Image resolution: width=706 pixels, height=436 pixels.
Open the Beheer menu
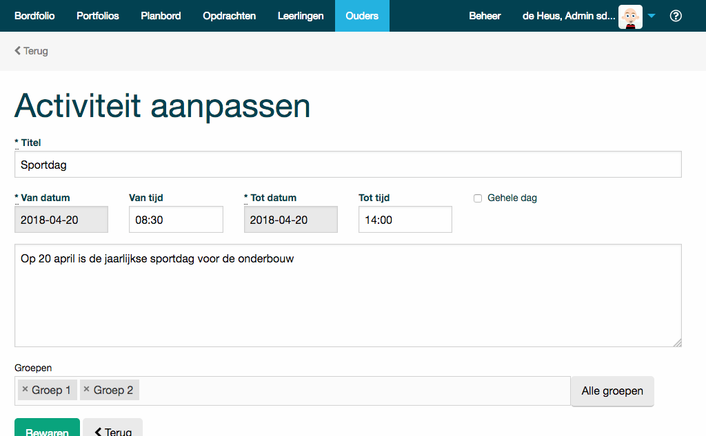[485, 16]
